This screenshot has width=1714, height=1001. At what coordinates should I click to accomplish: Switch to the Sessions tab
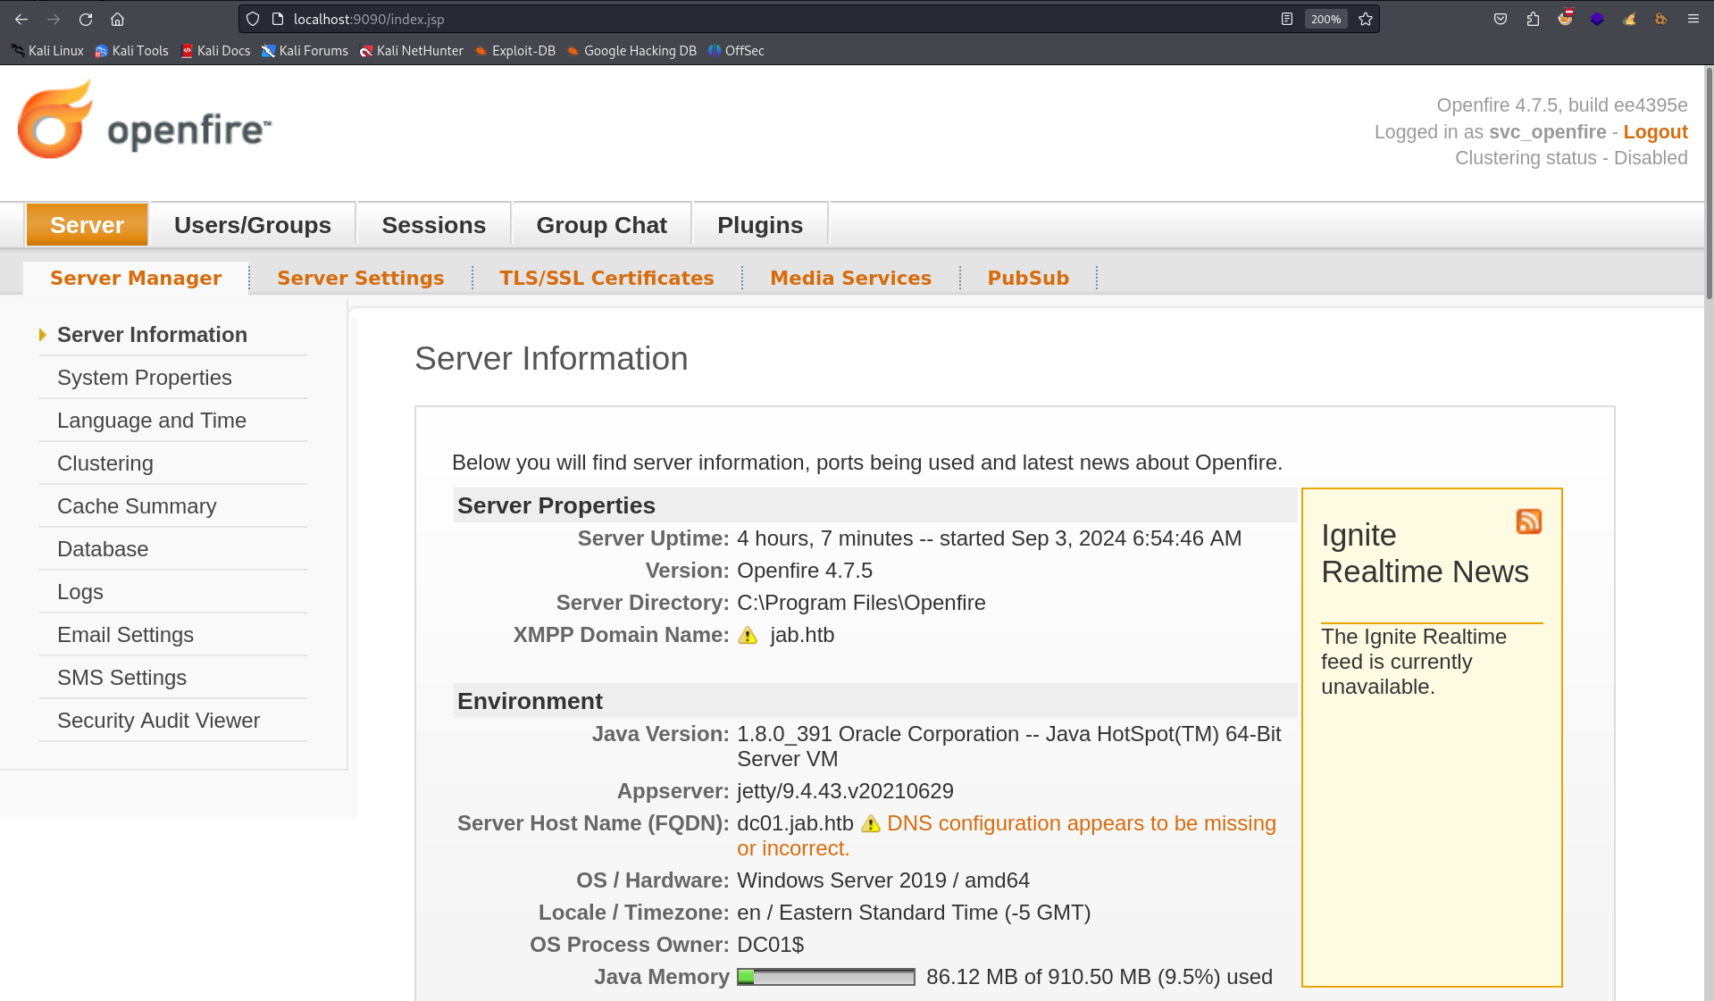(x=434, y=225)
